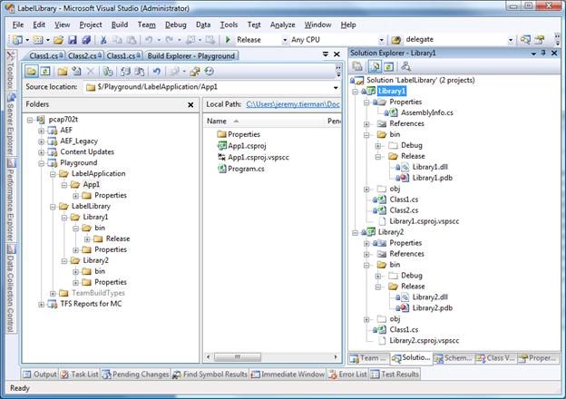Viewport: 566px width, 399px height.
Task: Open the Any CPU platform dropdown
Action: tap(381, 40)
